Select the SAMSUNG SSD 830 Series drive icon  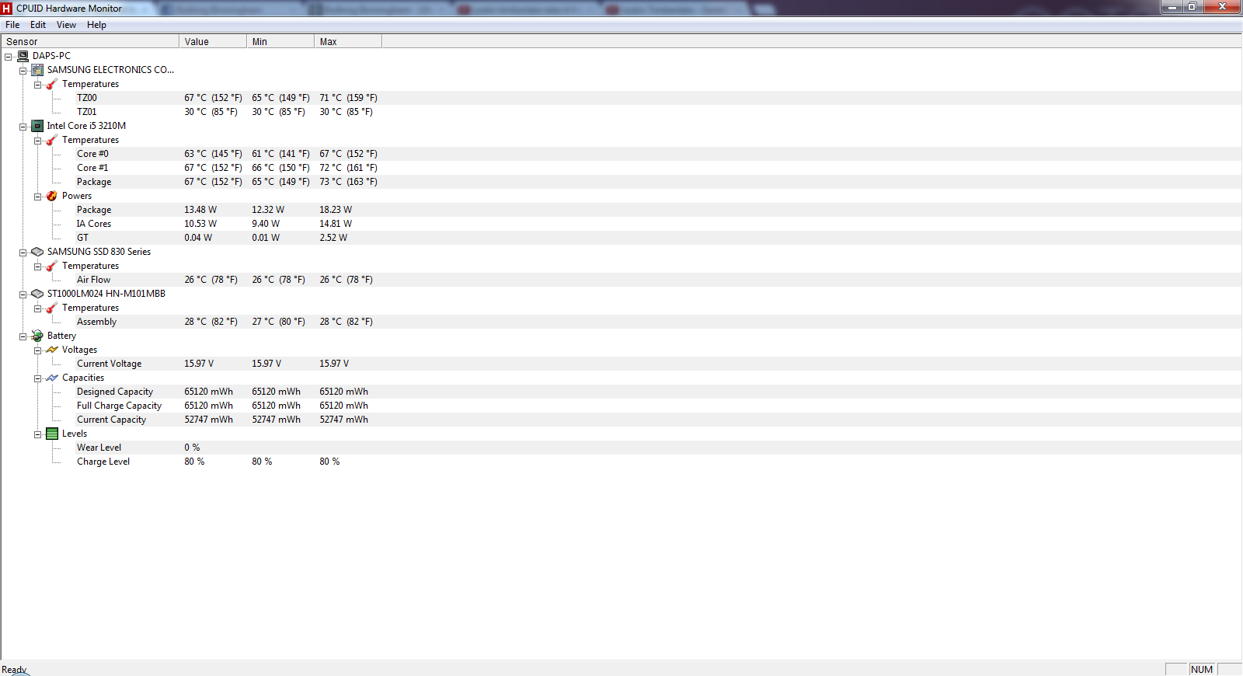[x=37, y=252]
